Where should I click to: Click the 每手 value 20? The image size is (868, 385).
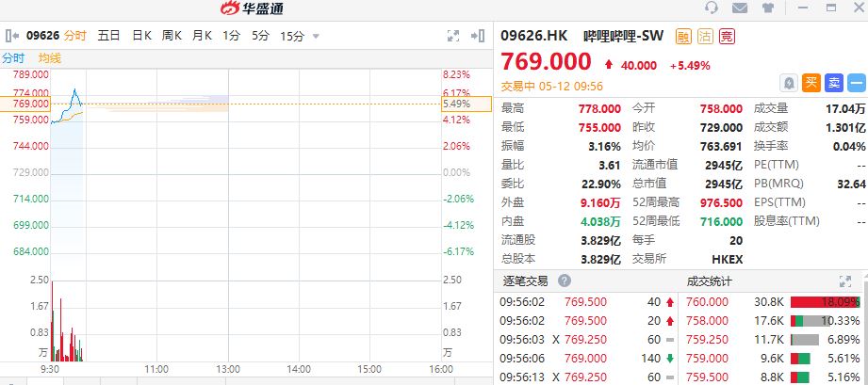(x=736, y=240)
